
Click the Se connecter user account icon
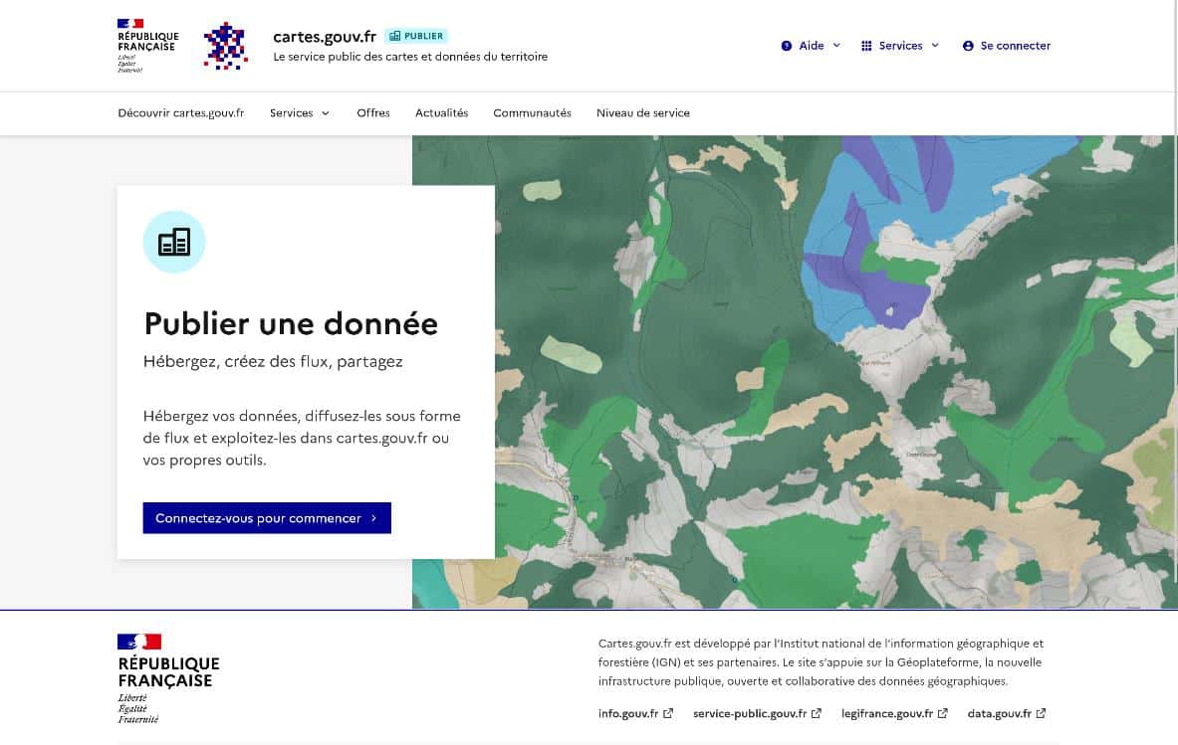point(968,46)
